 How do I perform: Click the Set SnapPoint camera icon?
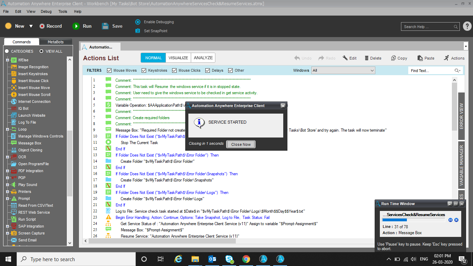138,31
